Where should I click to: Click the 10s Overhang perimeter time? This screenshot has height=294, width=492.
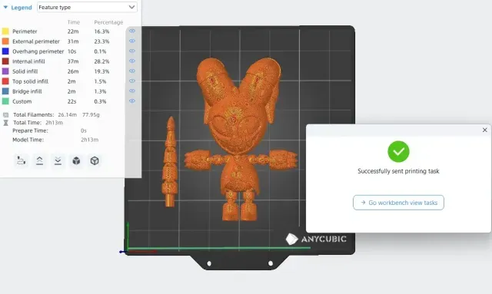(71, 51)
